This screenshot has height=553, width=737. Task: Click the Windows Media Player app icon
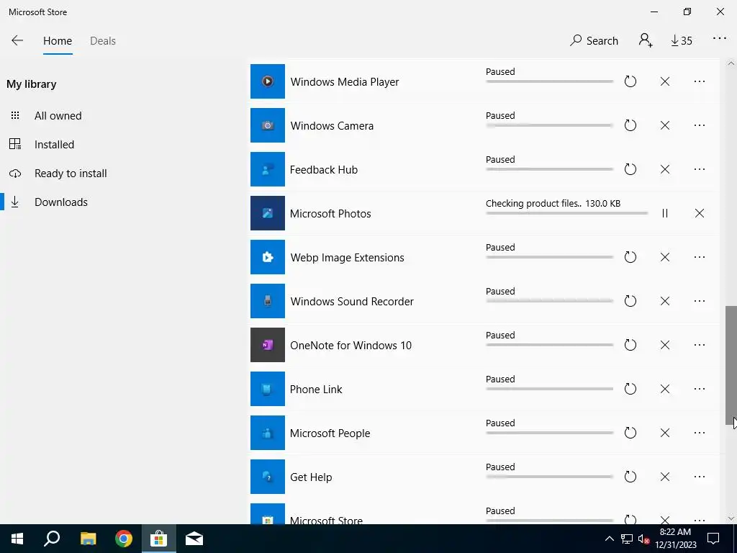coord(268,81)
